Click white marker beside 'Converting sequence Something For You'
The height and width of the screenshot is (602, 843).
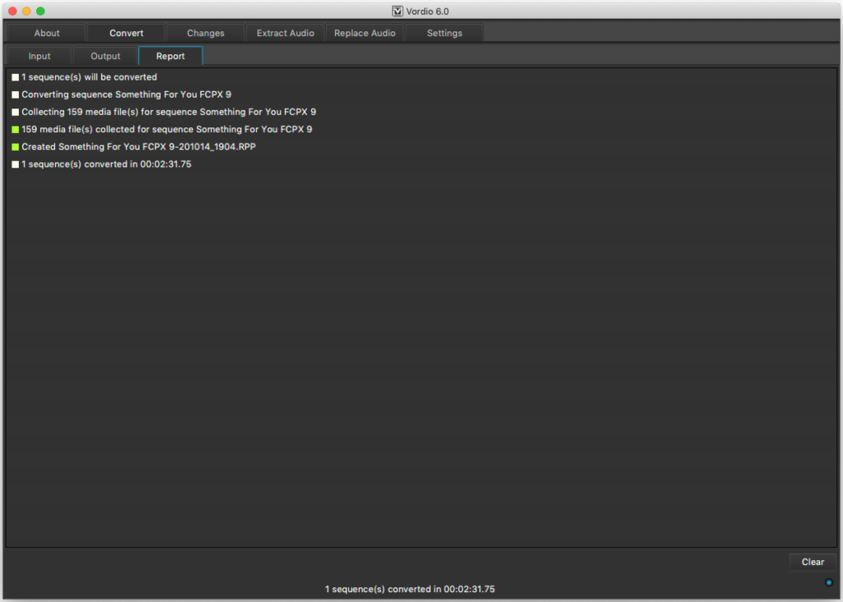pyautogui.click(x=15, y=95)
